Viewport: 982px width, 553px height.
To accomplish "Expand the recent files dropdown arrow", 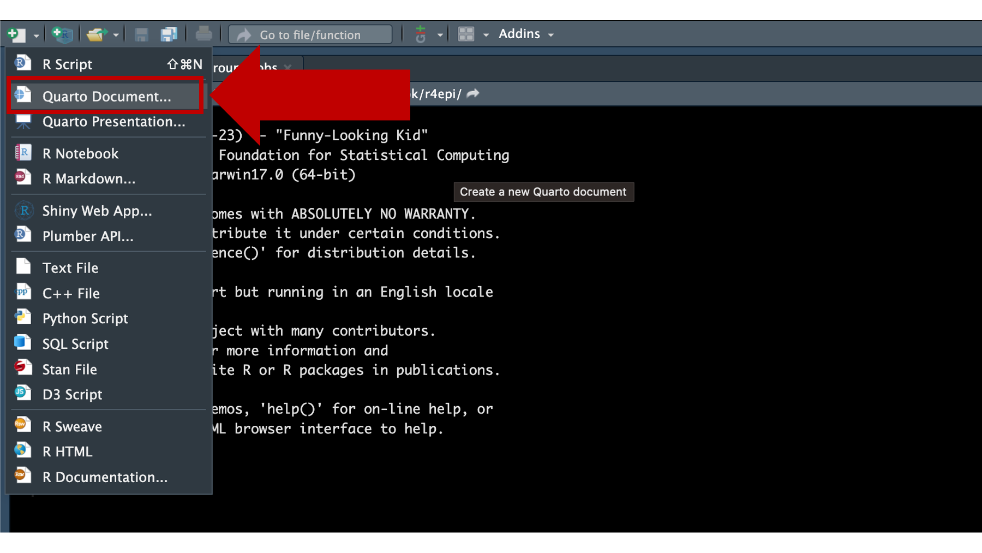I will click(x=116, y=35).
